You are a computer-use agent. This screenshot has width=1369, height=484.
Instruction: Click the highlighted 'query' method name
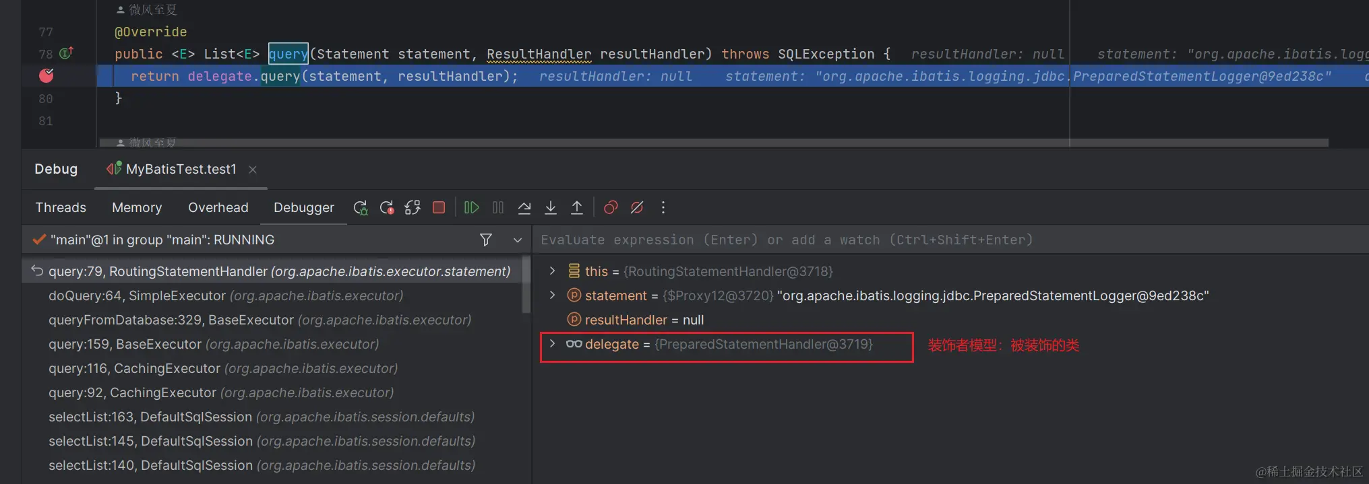288,53
